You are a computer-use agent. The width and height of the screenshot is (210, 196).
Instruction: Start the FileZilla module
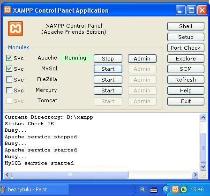[x=108, y=80]
